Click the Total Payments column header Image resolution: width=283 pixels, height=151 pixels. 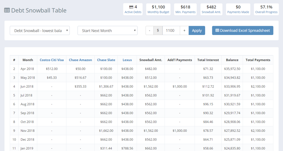click(258, 60)
